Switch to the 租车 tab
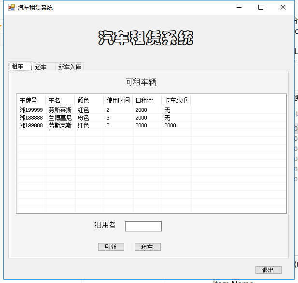This screenshot has width=298, height=283. click(21, 67)
